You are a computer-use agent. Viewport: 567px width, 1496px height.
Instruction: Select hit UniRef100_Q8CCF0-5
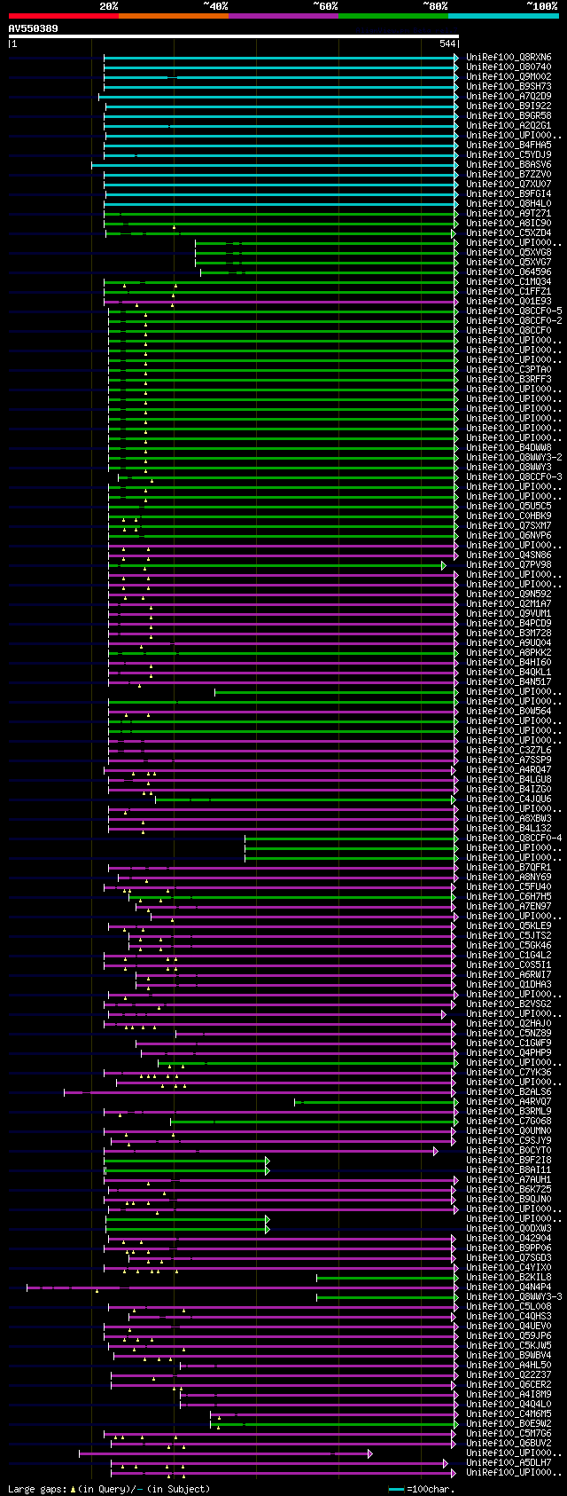(514, 311)
